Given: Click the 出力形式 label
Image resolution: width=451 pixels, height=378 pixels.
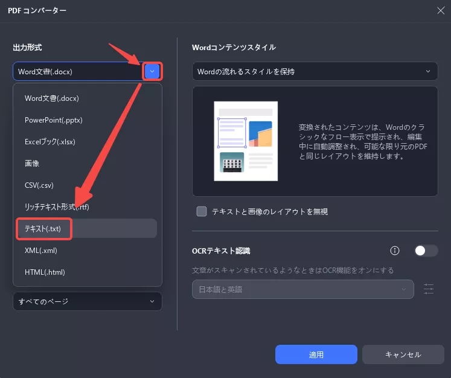Looking at the screenshot, I should [x=27, y=48].
